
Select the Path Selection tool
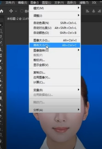tap(1, 129)
